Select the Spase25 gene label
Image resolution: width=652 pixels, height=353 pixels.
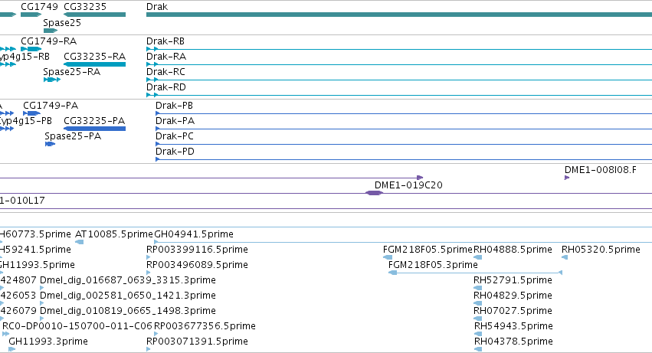tap(62, 23)
